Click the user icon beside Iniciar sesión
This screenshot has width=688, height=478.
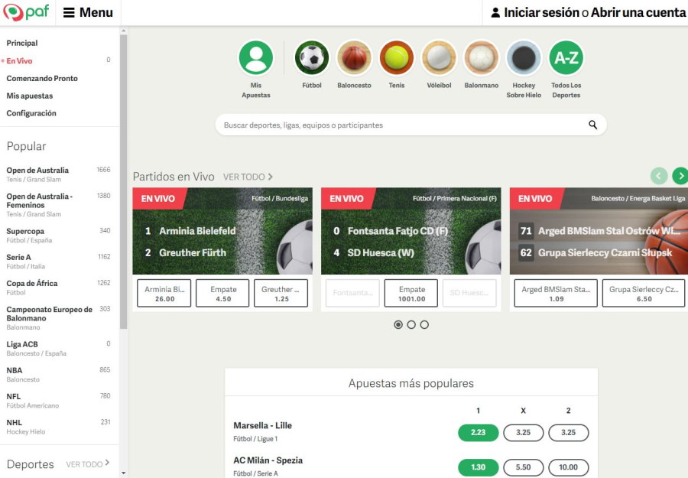tap(495, 12)
